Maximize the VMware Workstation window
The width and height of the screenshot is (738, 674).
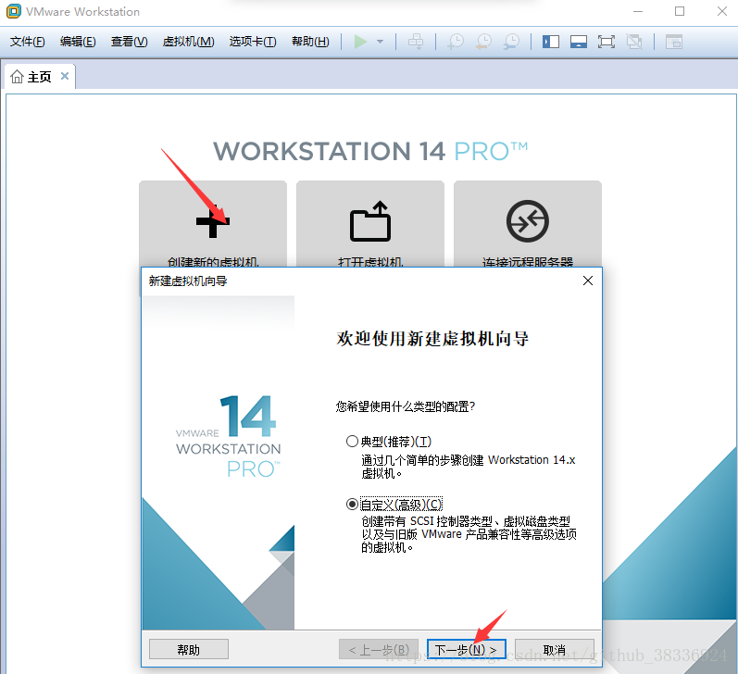click(680, 11)
